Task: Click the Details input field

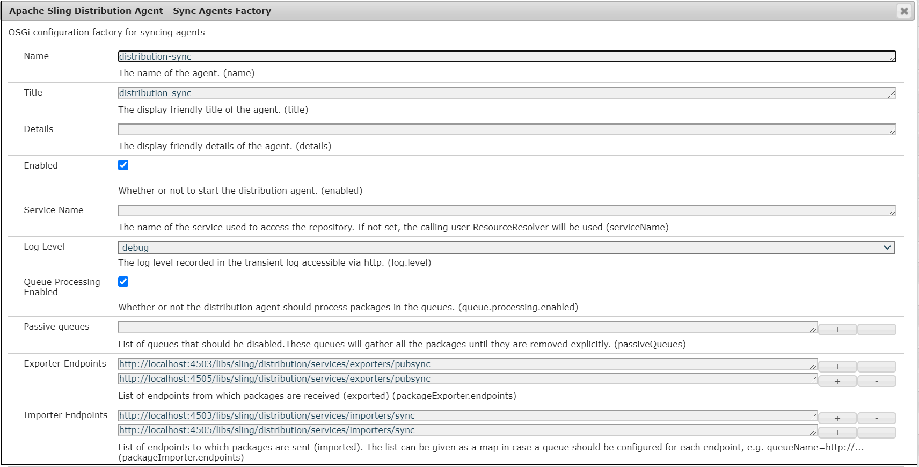Action: (507, 129)
